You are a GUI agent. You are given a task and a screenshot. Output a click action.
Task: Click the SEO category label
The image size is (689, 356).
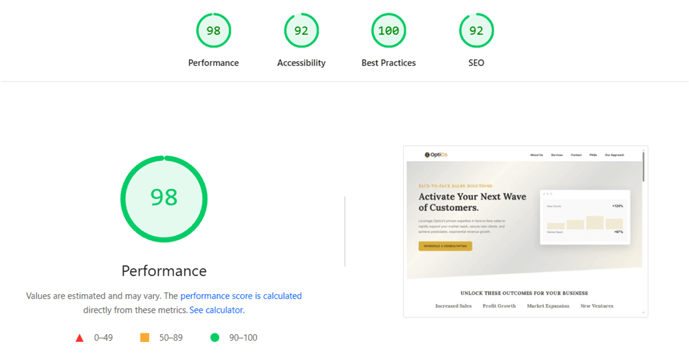click(476, 63)
